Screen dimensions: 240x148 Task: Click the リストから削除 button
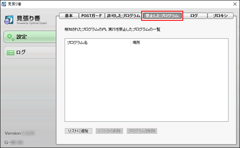pos(110,131)
